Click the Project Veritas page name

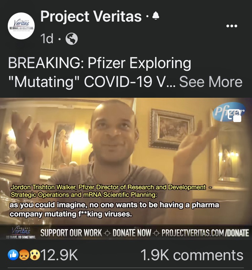[91, 17]
